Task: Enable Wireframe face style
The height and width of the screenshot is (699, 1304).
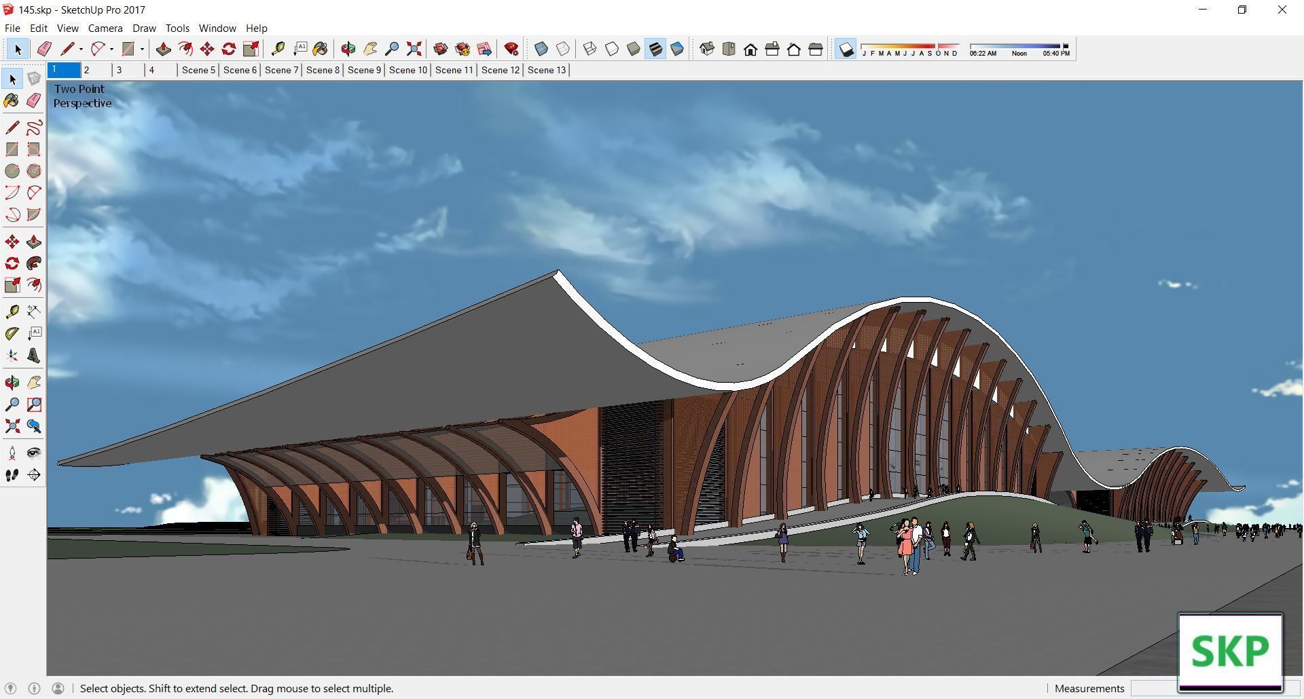Action: click(x=590, y=49)
